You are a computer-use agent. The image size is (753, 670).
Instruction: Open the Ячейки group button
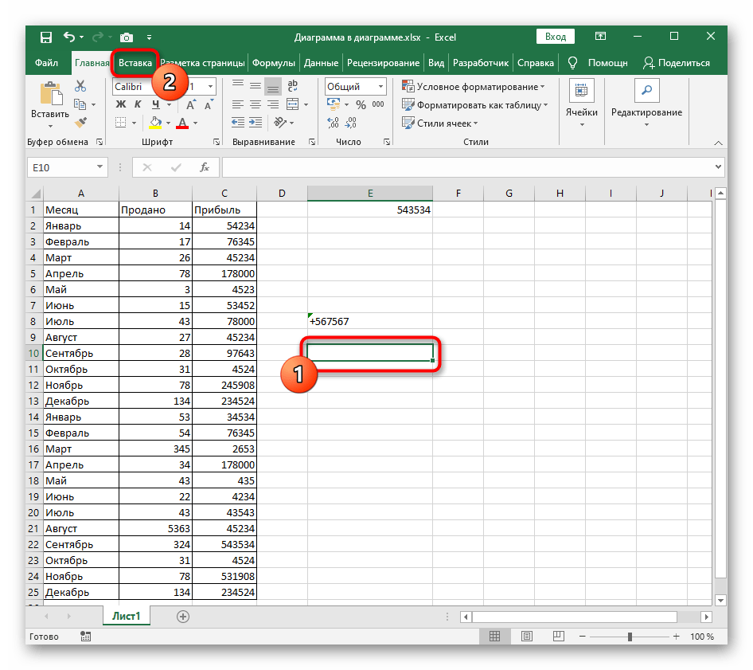pos(582,104)
